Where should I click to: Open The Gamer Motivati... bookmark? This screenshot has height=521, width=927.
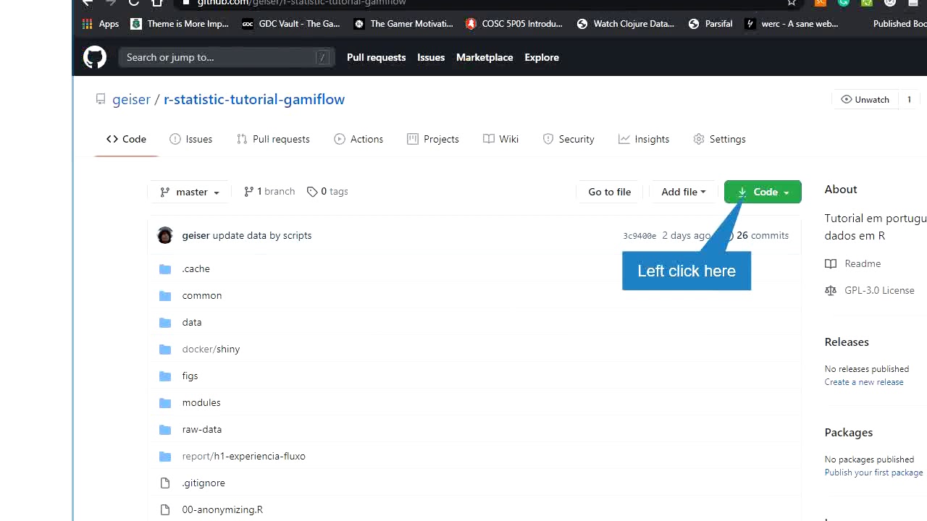403,24
